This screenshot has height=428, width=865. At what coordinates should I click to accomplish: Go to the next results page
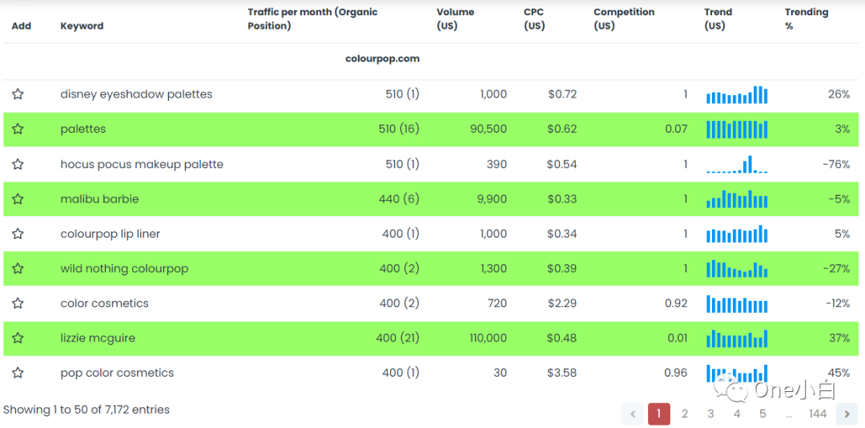click(x=847, y=414)
